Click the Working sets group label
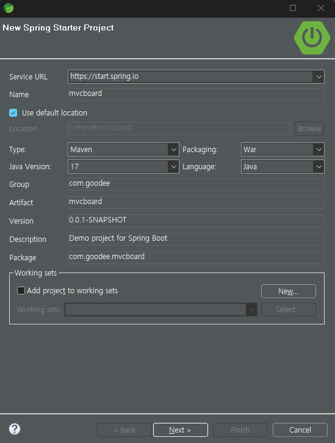Screen dimensions: 335x443 (35, 273)
